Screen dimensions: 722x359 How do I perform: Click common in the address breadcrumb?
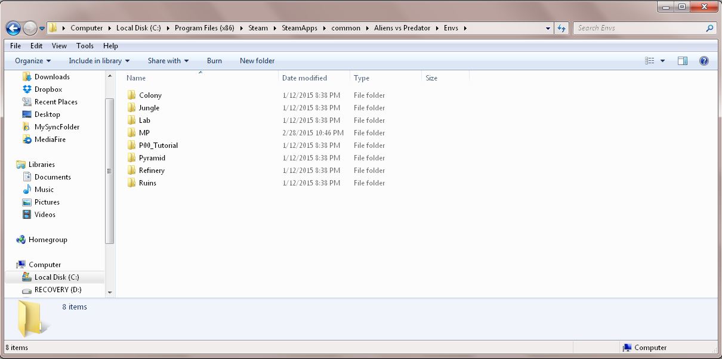pyautogui.click(x=346, y=28)
